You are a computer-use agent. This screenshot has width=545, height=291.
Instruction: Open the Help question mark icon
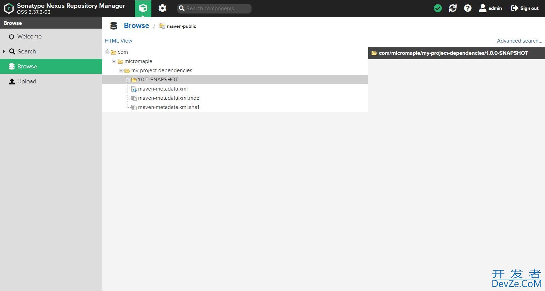(468, 8)
